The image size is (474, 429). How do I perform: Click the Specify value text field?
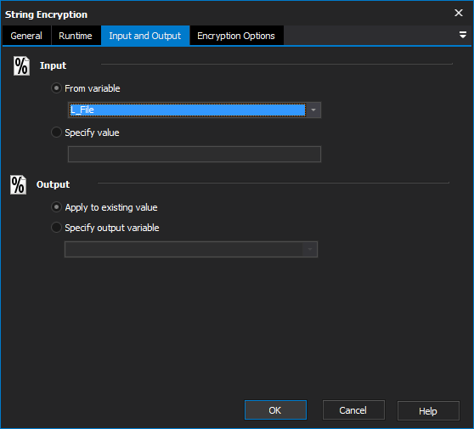tap(195, 155)
